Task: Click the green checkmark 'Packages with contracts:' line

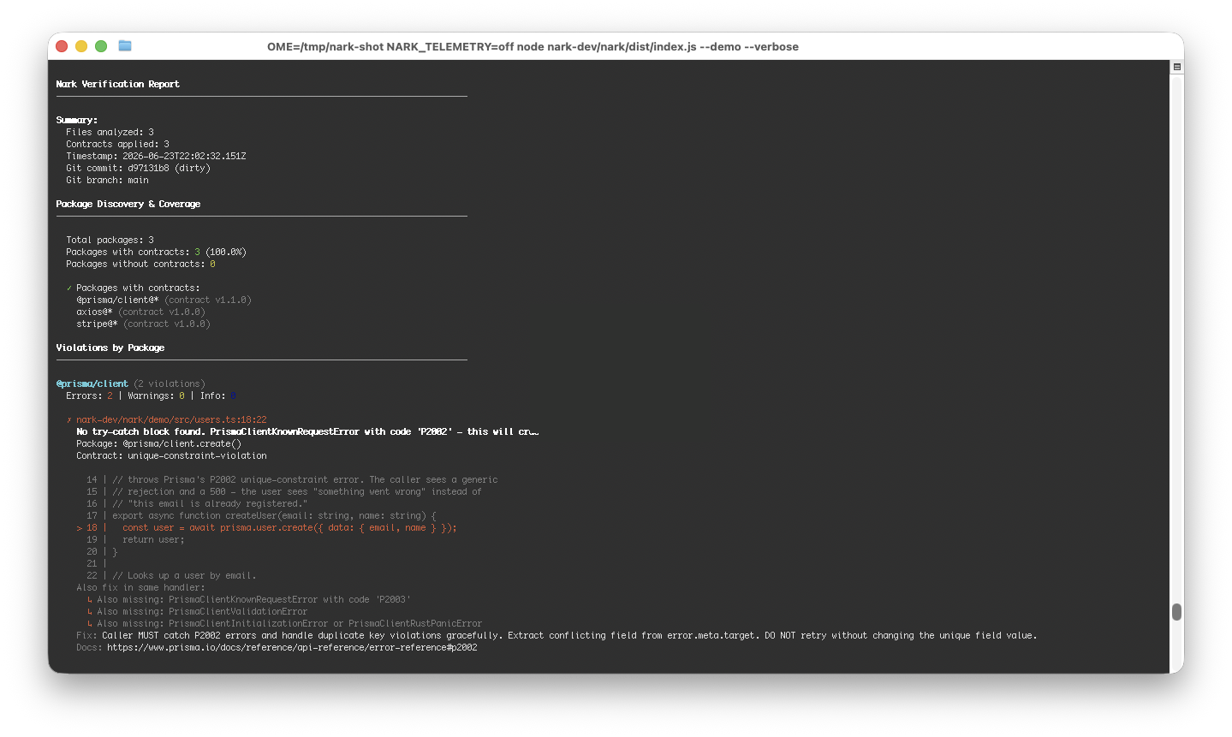Action: click(x=133, y=288)
